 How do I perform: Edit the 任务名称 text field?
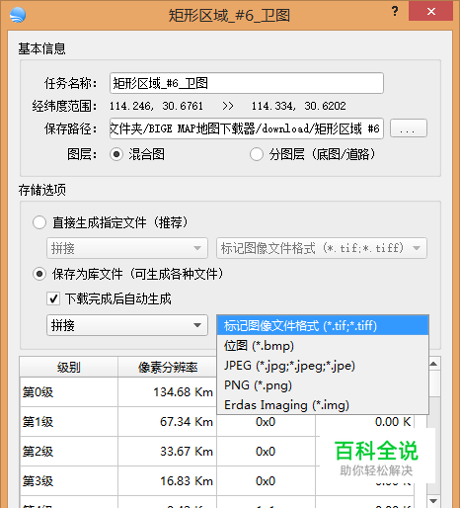[x=247, y=83]
